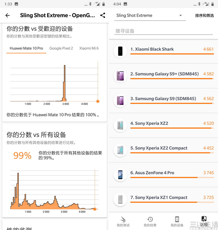This screenshot has width=218, height=230.
Task: Tap the back arrow icon
Action: tap(8, 16)
